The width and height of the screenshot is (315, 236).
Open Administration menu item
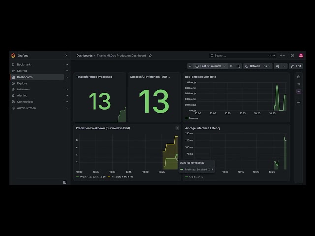[26, 108]
